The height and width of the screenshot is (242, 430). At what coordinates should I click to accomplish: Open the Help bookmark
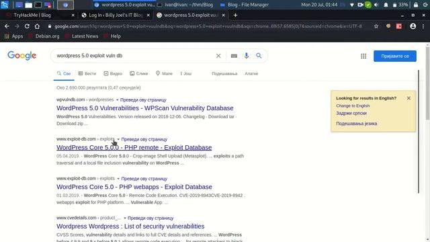(x=112, y=36)
